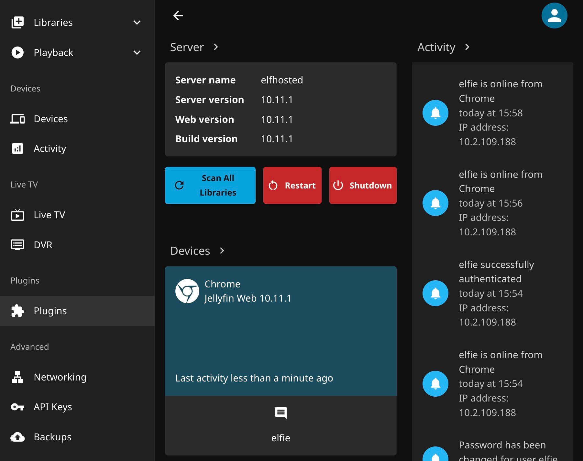
Task: Select API Keys in the sidebar menu
Action: [77, 407]
